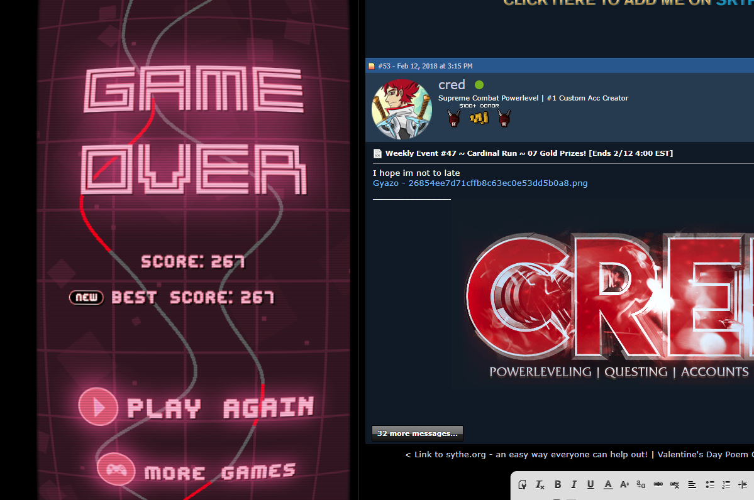This screenshot has height=500, width=754.
Task: Click the Score: 267 text
Action: pos(193,262)
